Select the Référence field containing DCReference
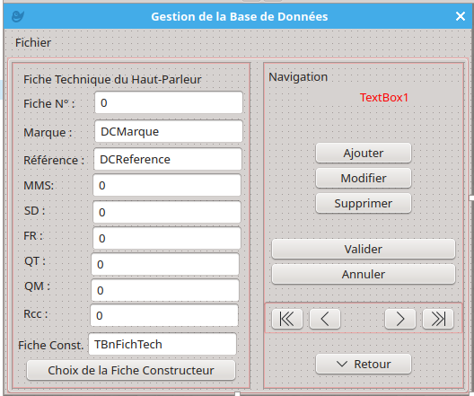Viewport: 474px width, 396px height. (168, 159)
